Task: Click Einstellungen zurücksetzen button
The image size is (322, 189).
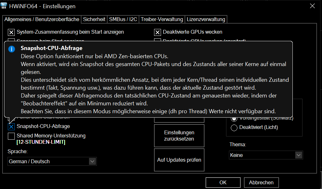Action: [179, 136]
